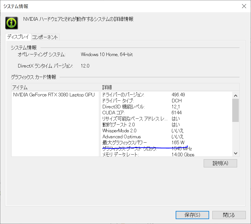Screen dimensions: 251x224
Task: Click the list scroll down arrow
Action: click(235, 153)
